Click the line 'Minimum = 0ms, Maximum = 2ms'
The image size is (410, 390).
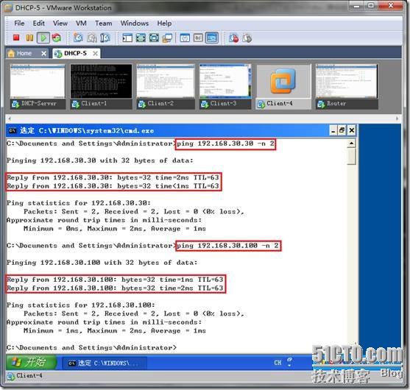click(x=115, y=229)
